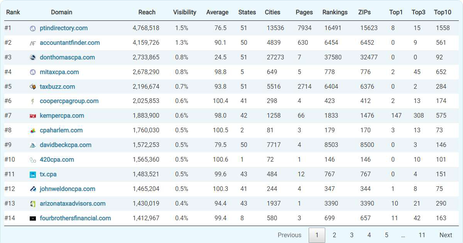Image resolution: width=463 pixels, height=243 pixels.
Task: Click the cpaharlem.com favicon icon
Action: pyautogui.click(x=33, y=130)
